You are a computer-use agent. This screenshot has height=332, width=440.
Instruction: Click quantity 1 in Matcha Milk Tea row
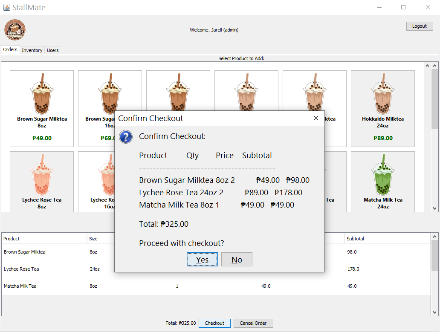[177, 286]
